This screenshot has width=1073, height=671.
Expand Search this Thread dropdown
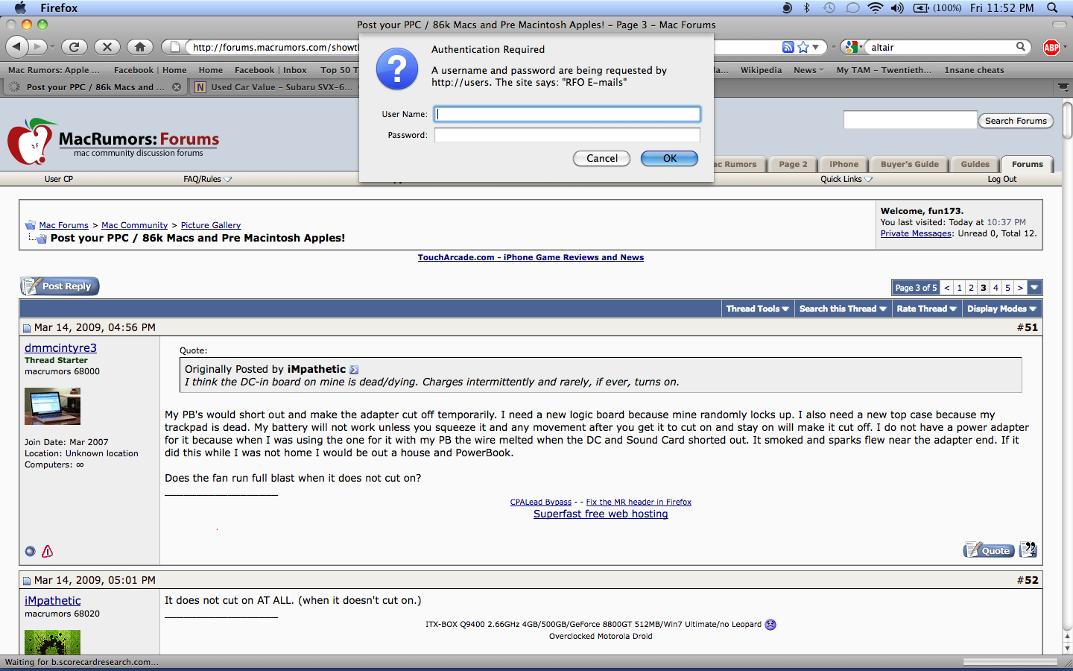coord(843,309)
